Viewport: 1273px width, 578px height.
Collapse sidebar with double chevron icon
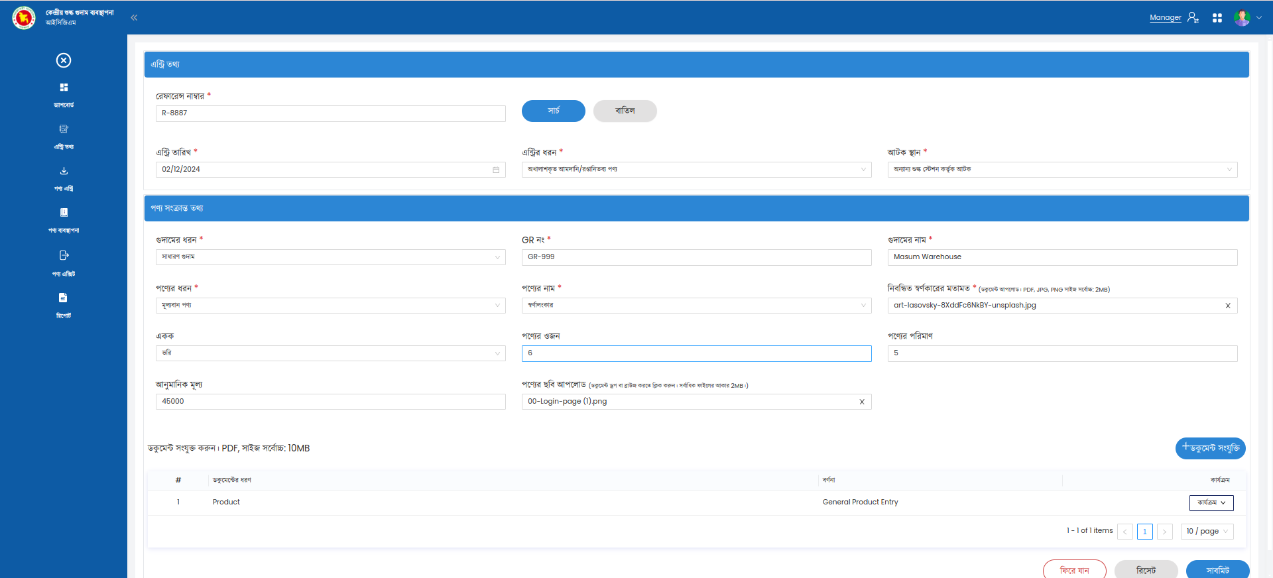[x=134, y=18]
